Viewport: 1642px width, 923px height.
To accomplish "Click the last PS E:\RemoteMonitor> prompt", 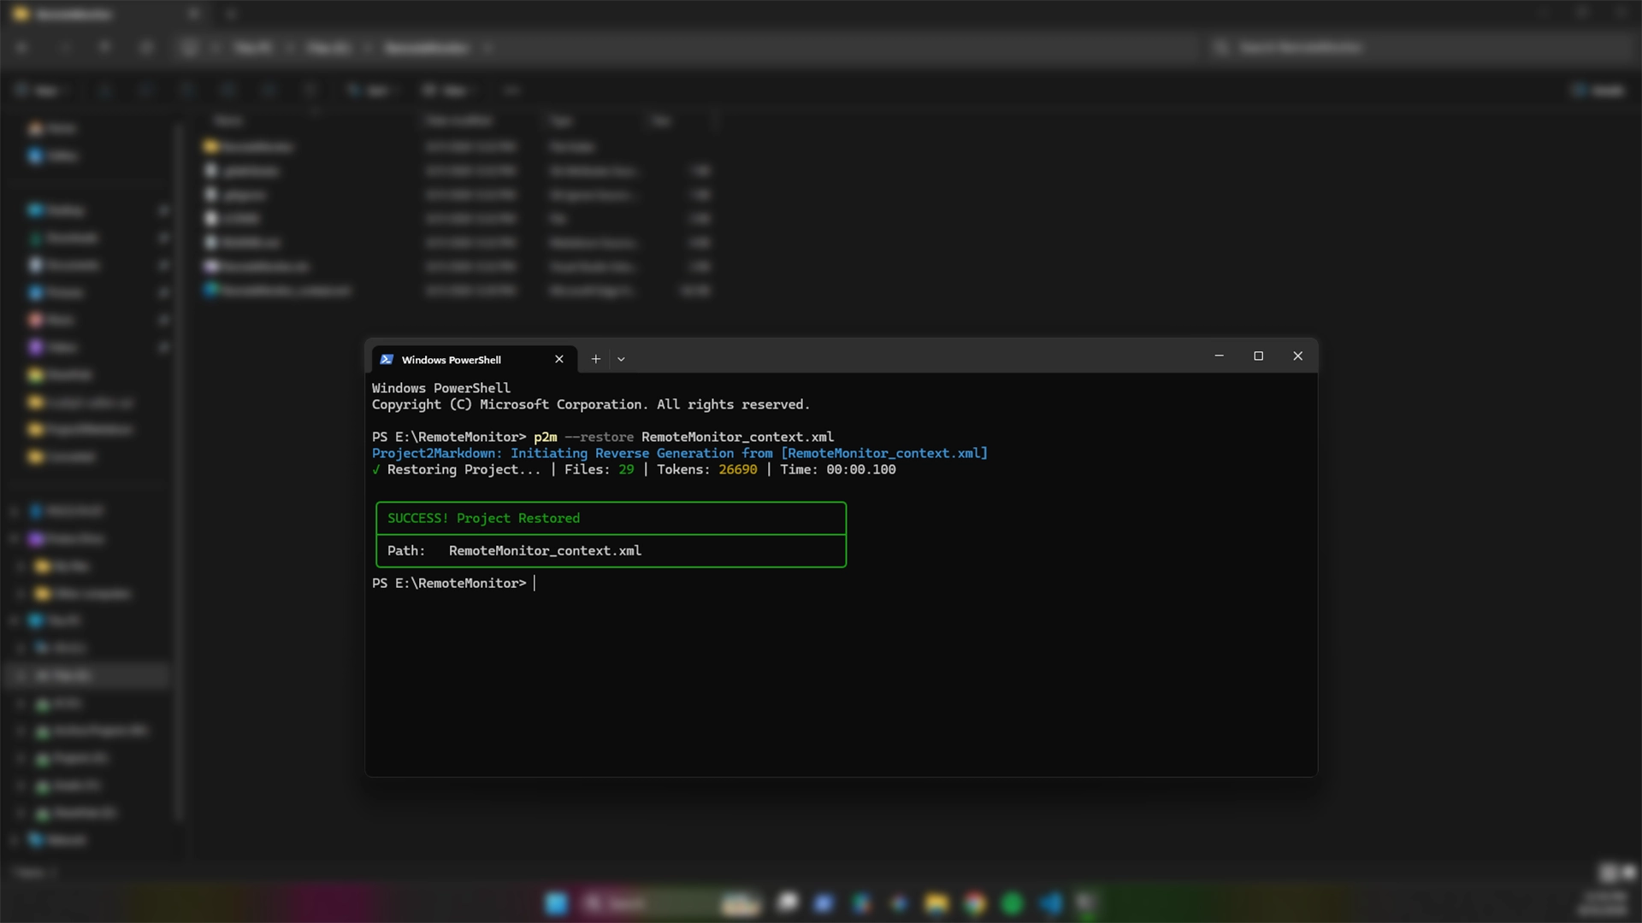I will (x=449, y=583).
